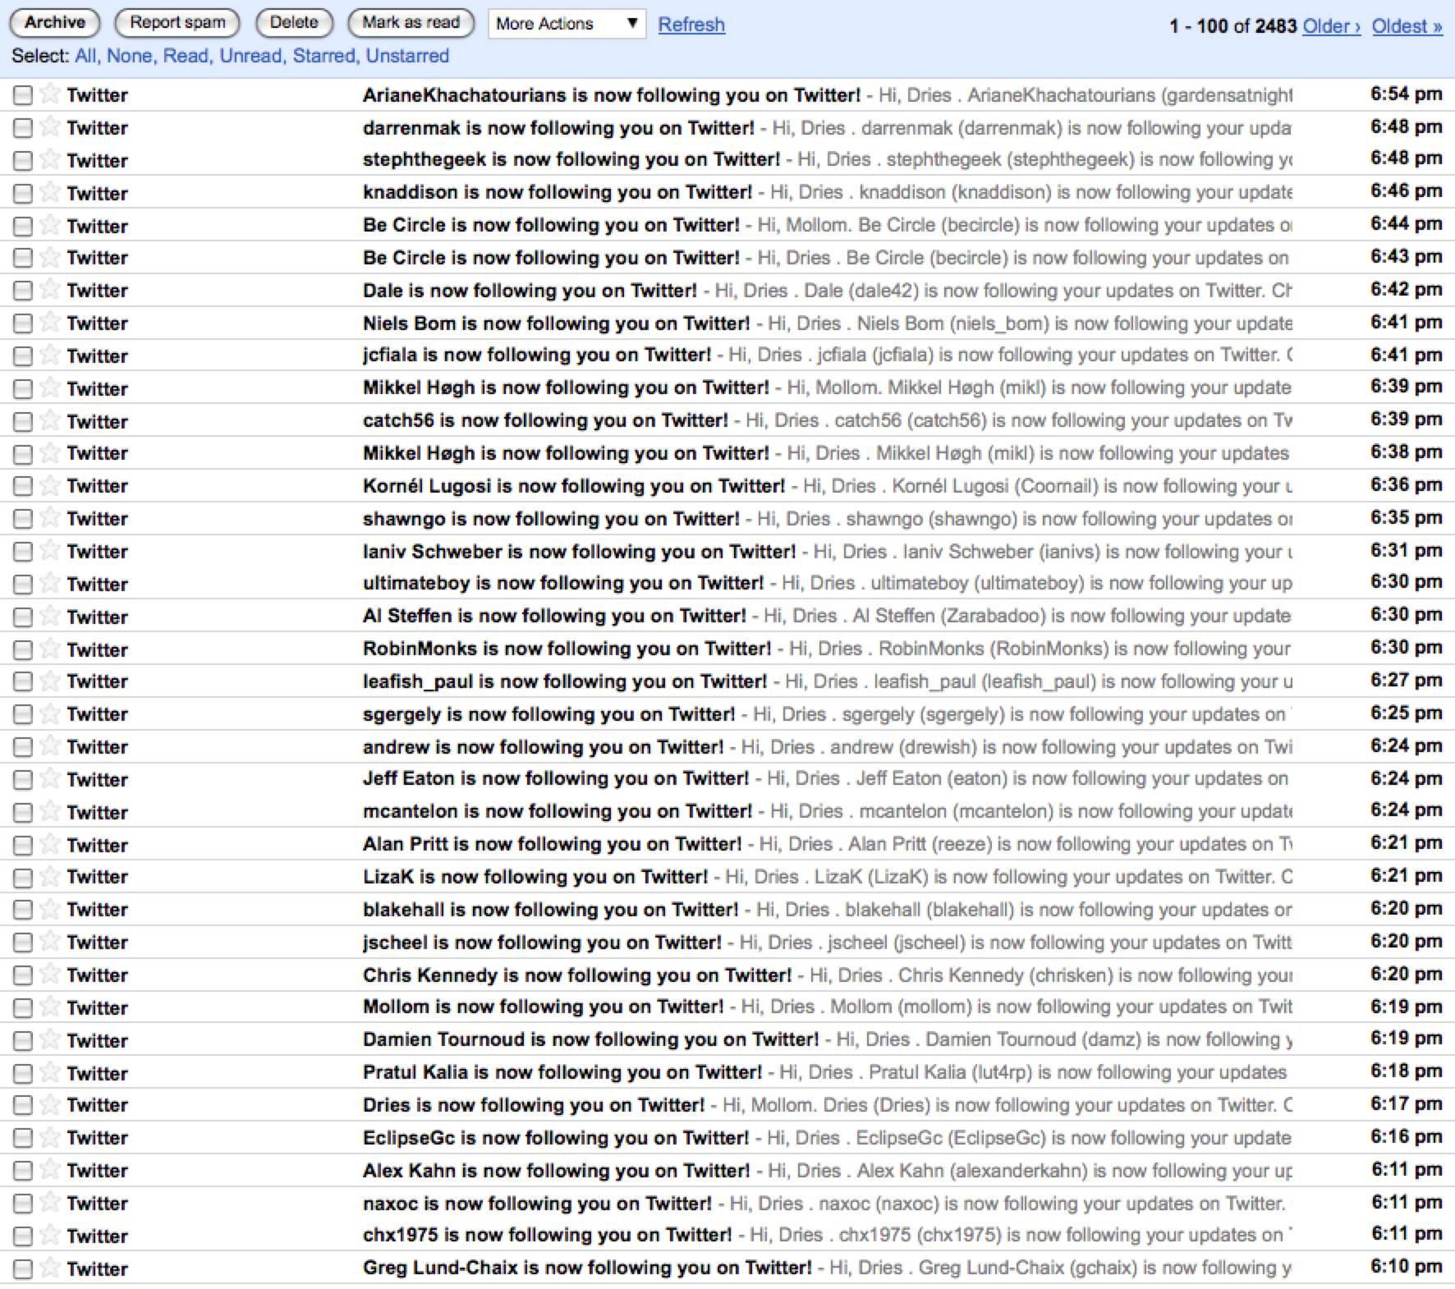Image resolution: width=1455 pixels, height=1289 pixels.
Task: Select None of the messages
Action: (129, 56)
